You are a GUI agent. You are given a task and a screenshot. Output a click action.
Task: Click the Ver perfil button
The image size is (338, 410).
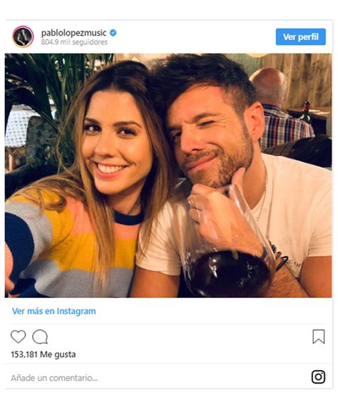[x=301, y=37]
